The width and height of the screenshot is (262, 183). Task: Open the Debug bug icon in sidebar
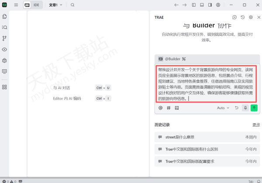click(5, 60)
